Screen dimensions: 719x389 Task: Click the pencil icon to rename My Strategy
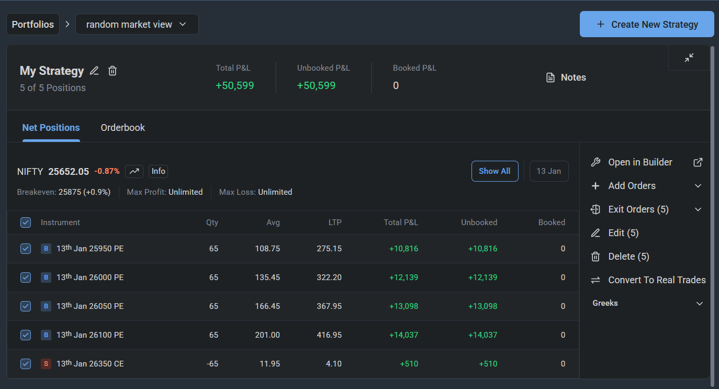[94, 71]
